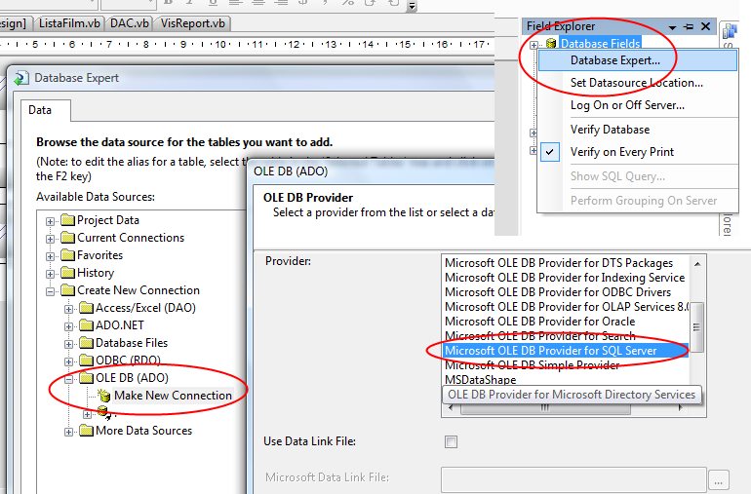The width and height of the screenshot is (751, 494).
Task: Click the Make New Connection database icon
Action: click(x=104, y=396)
